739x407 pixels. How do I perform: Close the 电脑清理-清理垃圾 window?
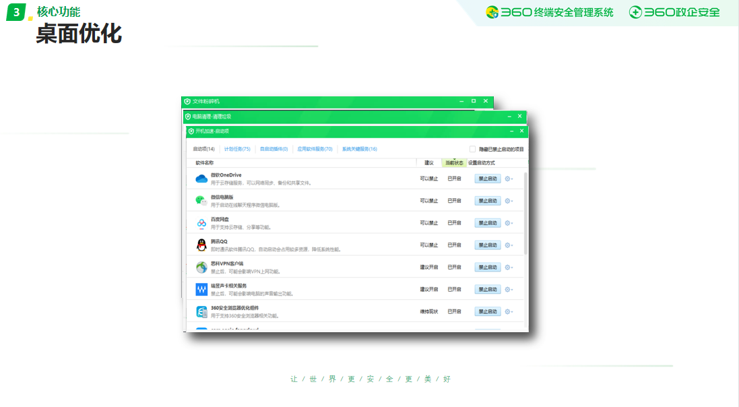click(520, 117)
